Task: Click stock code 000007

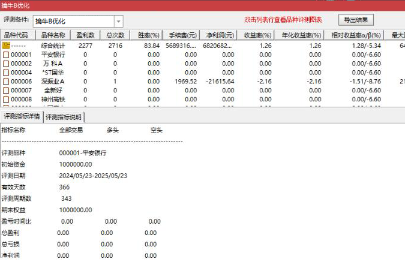Action: pos(21,91)
